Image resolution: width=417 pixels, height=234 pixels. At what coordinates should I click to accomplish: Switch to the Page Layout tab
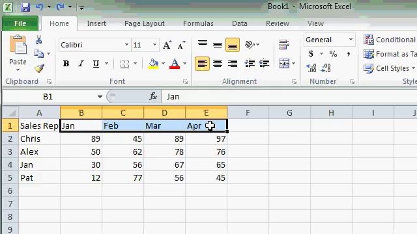click(x=145, y=23)
